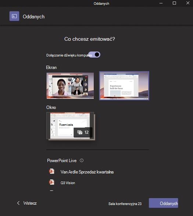Minimize the Oddanych window
193x216 pixels.
click(x=161, y=3)
